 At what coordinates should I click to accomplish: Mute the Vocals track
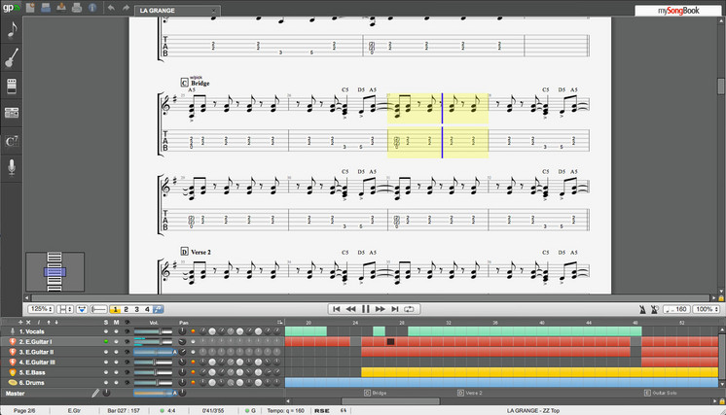(x=116, y=331)
